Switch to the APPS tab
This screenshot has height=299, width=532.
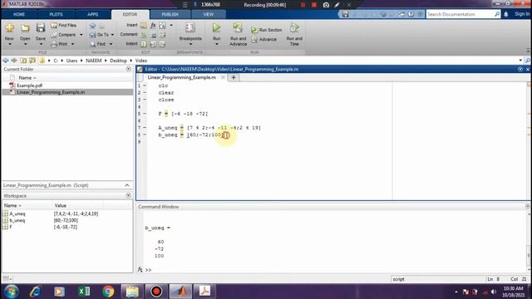pyautogui.click(x=92, y=14)
